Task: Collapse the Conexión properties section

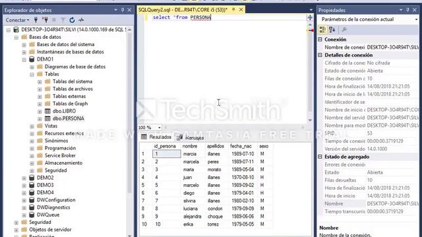Action: point(320,39)
